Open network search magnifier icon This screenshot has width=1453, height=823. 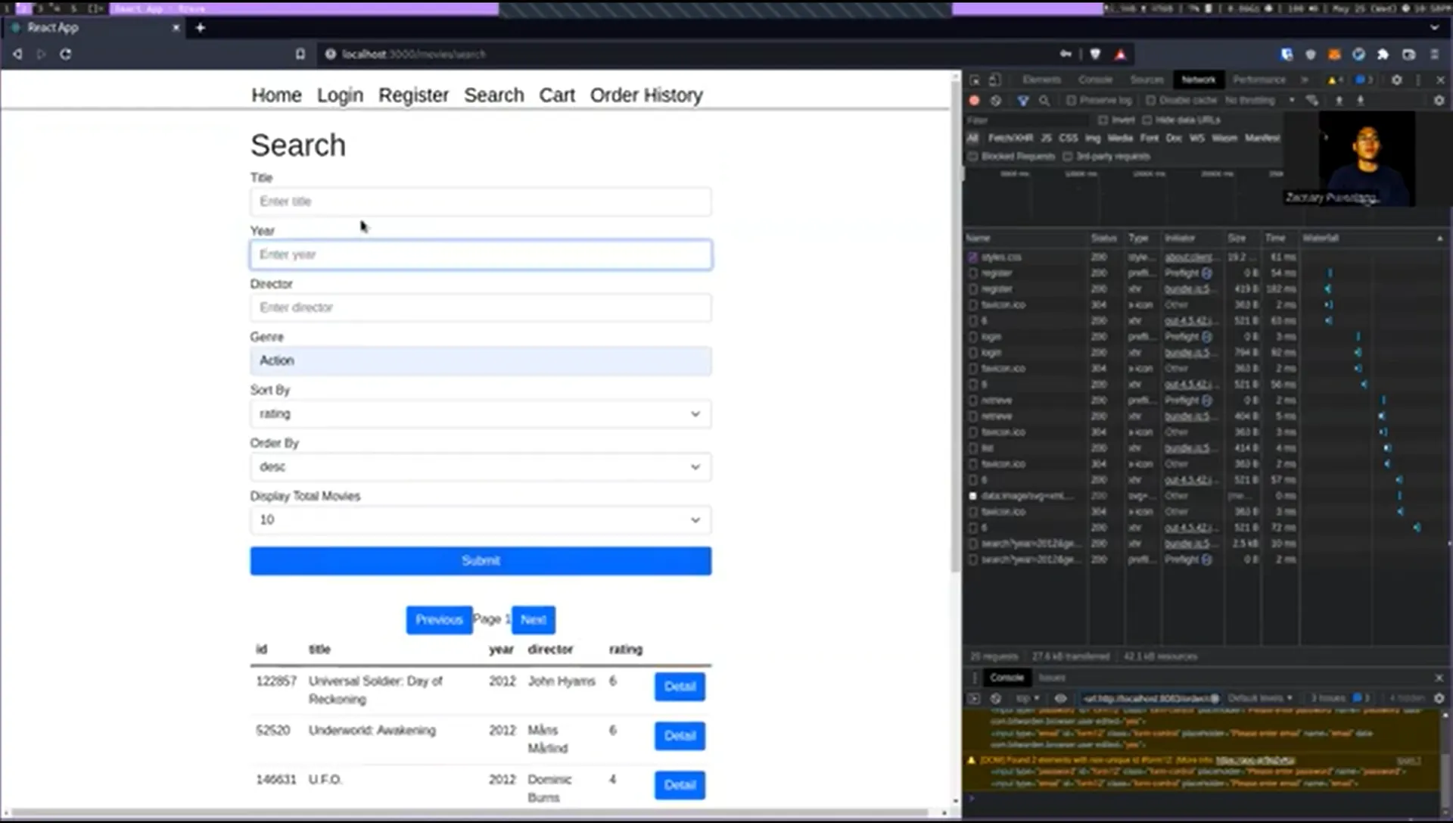coord(1044,100)
